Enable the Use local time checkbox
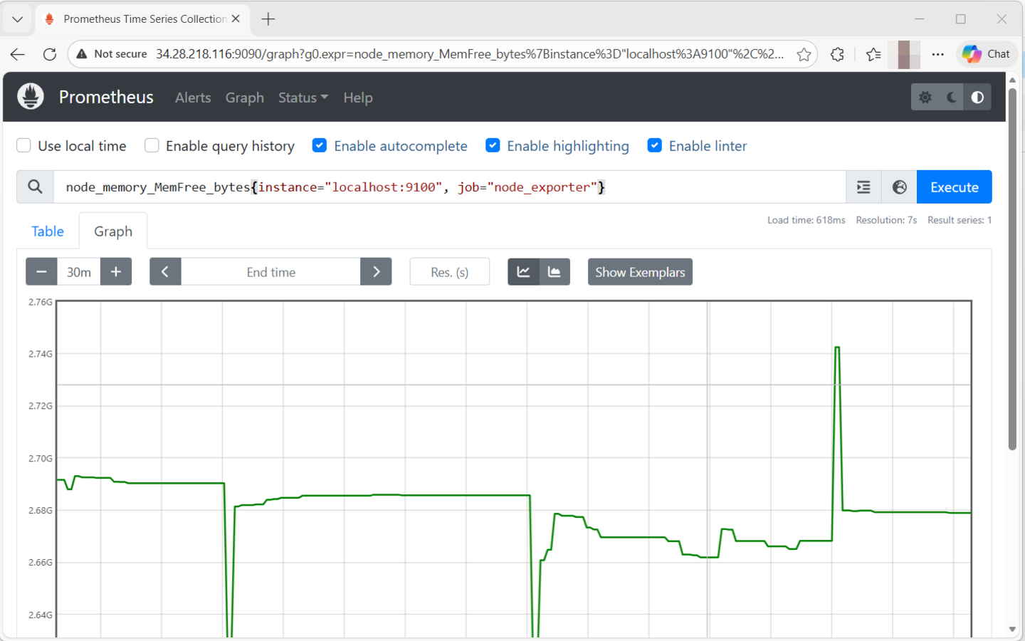1025x641 pixels. [x=23, y=145]
